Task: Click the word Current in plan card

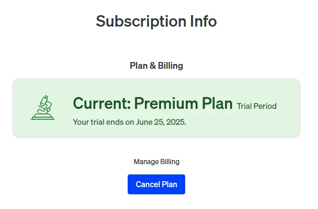Action: [x=102, y=103]
